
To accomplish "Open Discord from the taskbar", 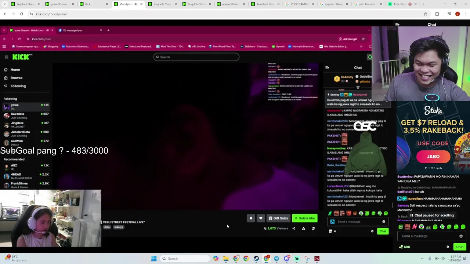I will [x=286, y=258].
